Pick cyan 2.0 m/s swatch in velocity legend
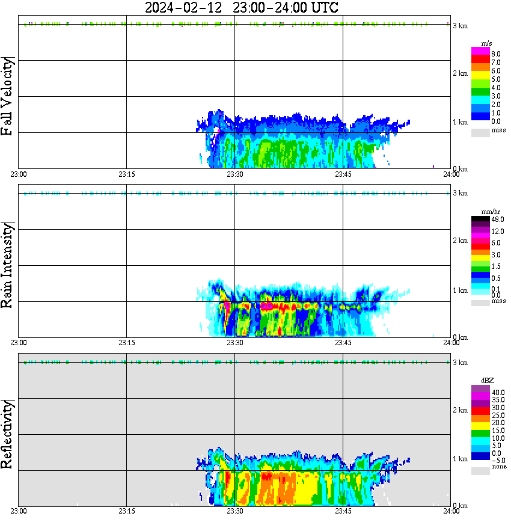The height and width of the screenshot is (522, 511). [480, 100]
